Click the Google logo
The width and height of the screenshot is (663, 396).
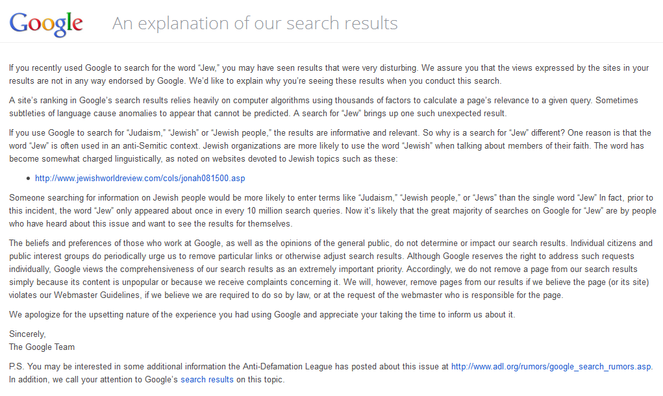[x=46, y=24]
